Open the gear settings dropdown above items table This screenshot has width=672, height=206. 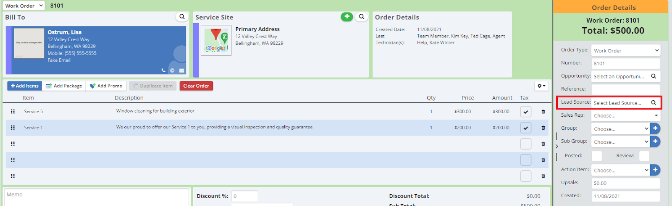point(541,86)
